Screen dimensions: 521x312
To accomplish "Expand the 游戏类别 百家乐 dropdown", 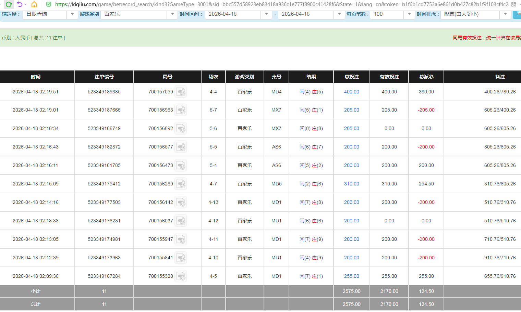I will [172, 14].
